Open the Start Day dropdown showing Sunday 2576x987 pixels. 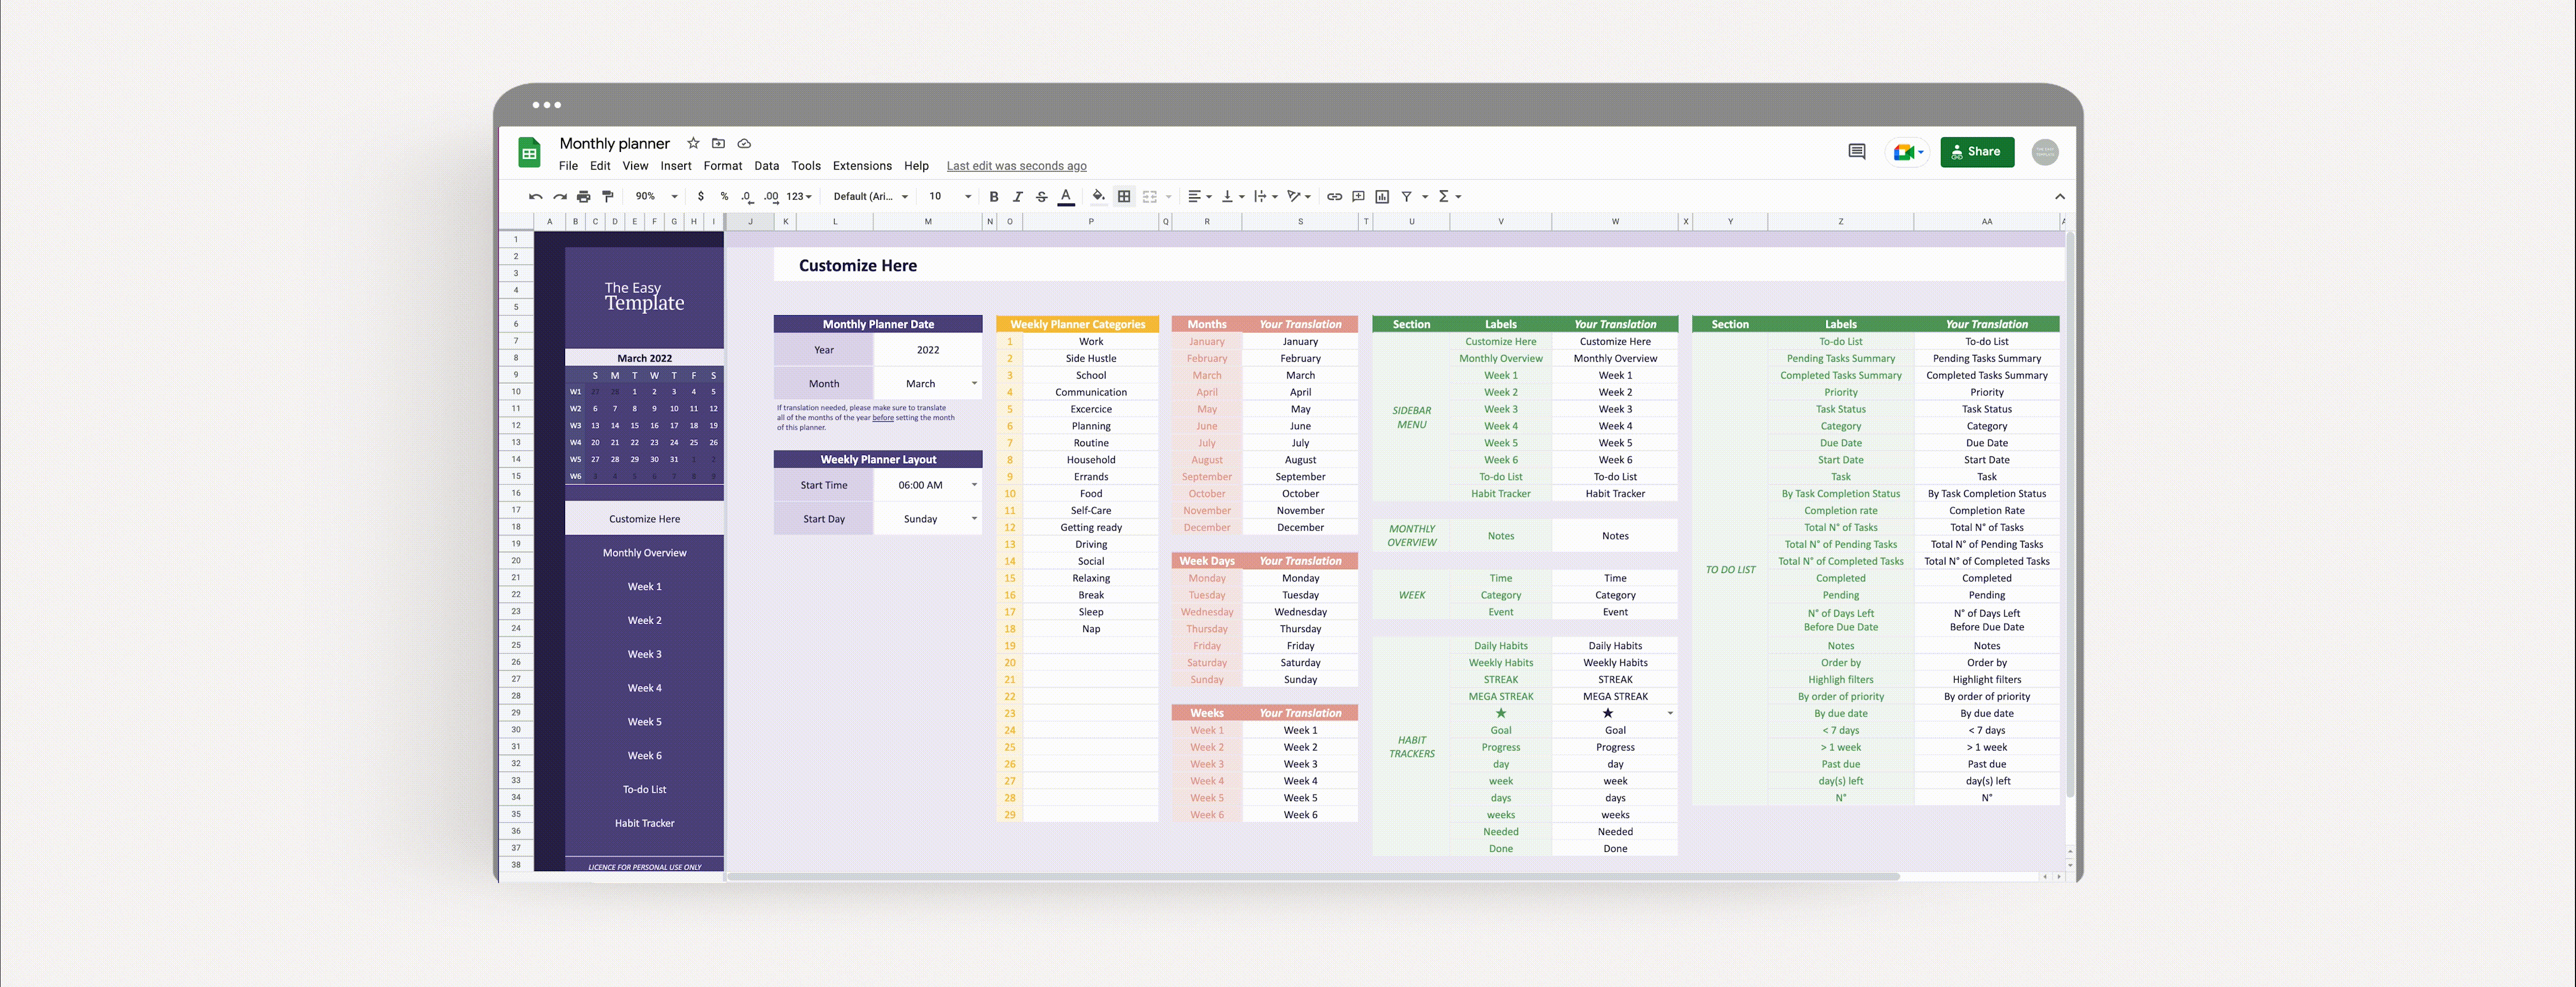click(x=974, y=519)
